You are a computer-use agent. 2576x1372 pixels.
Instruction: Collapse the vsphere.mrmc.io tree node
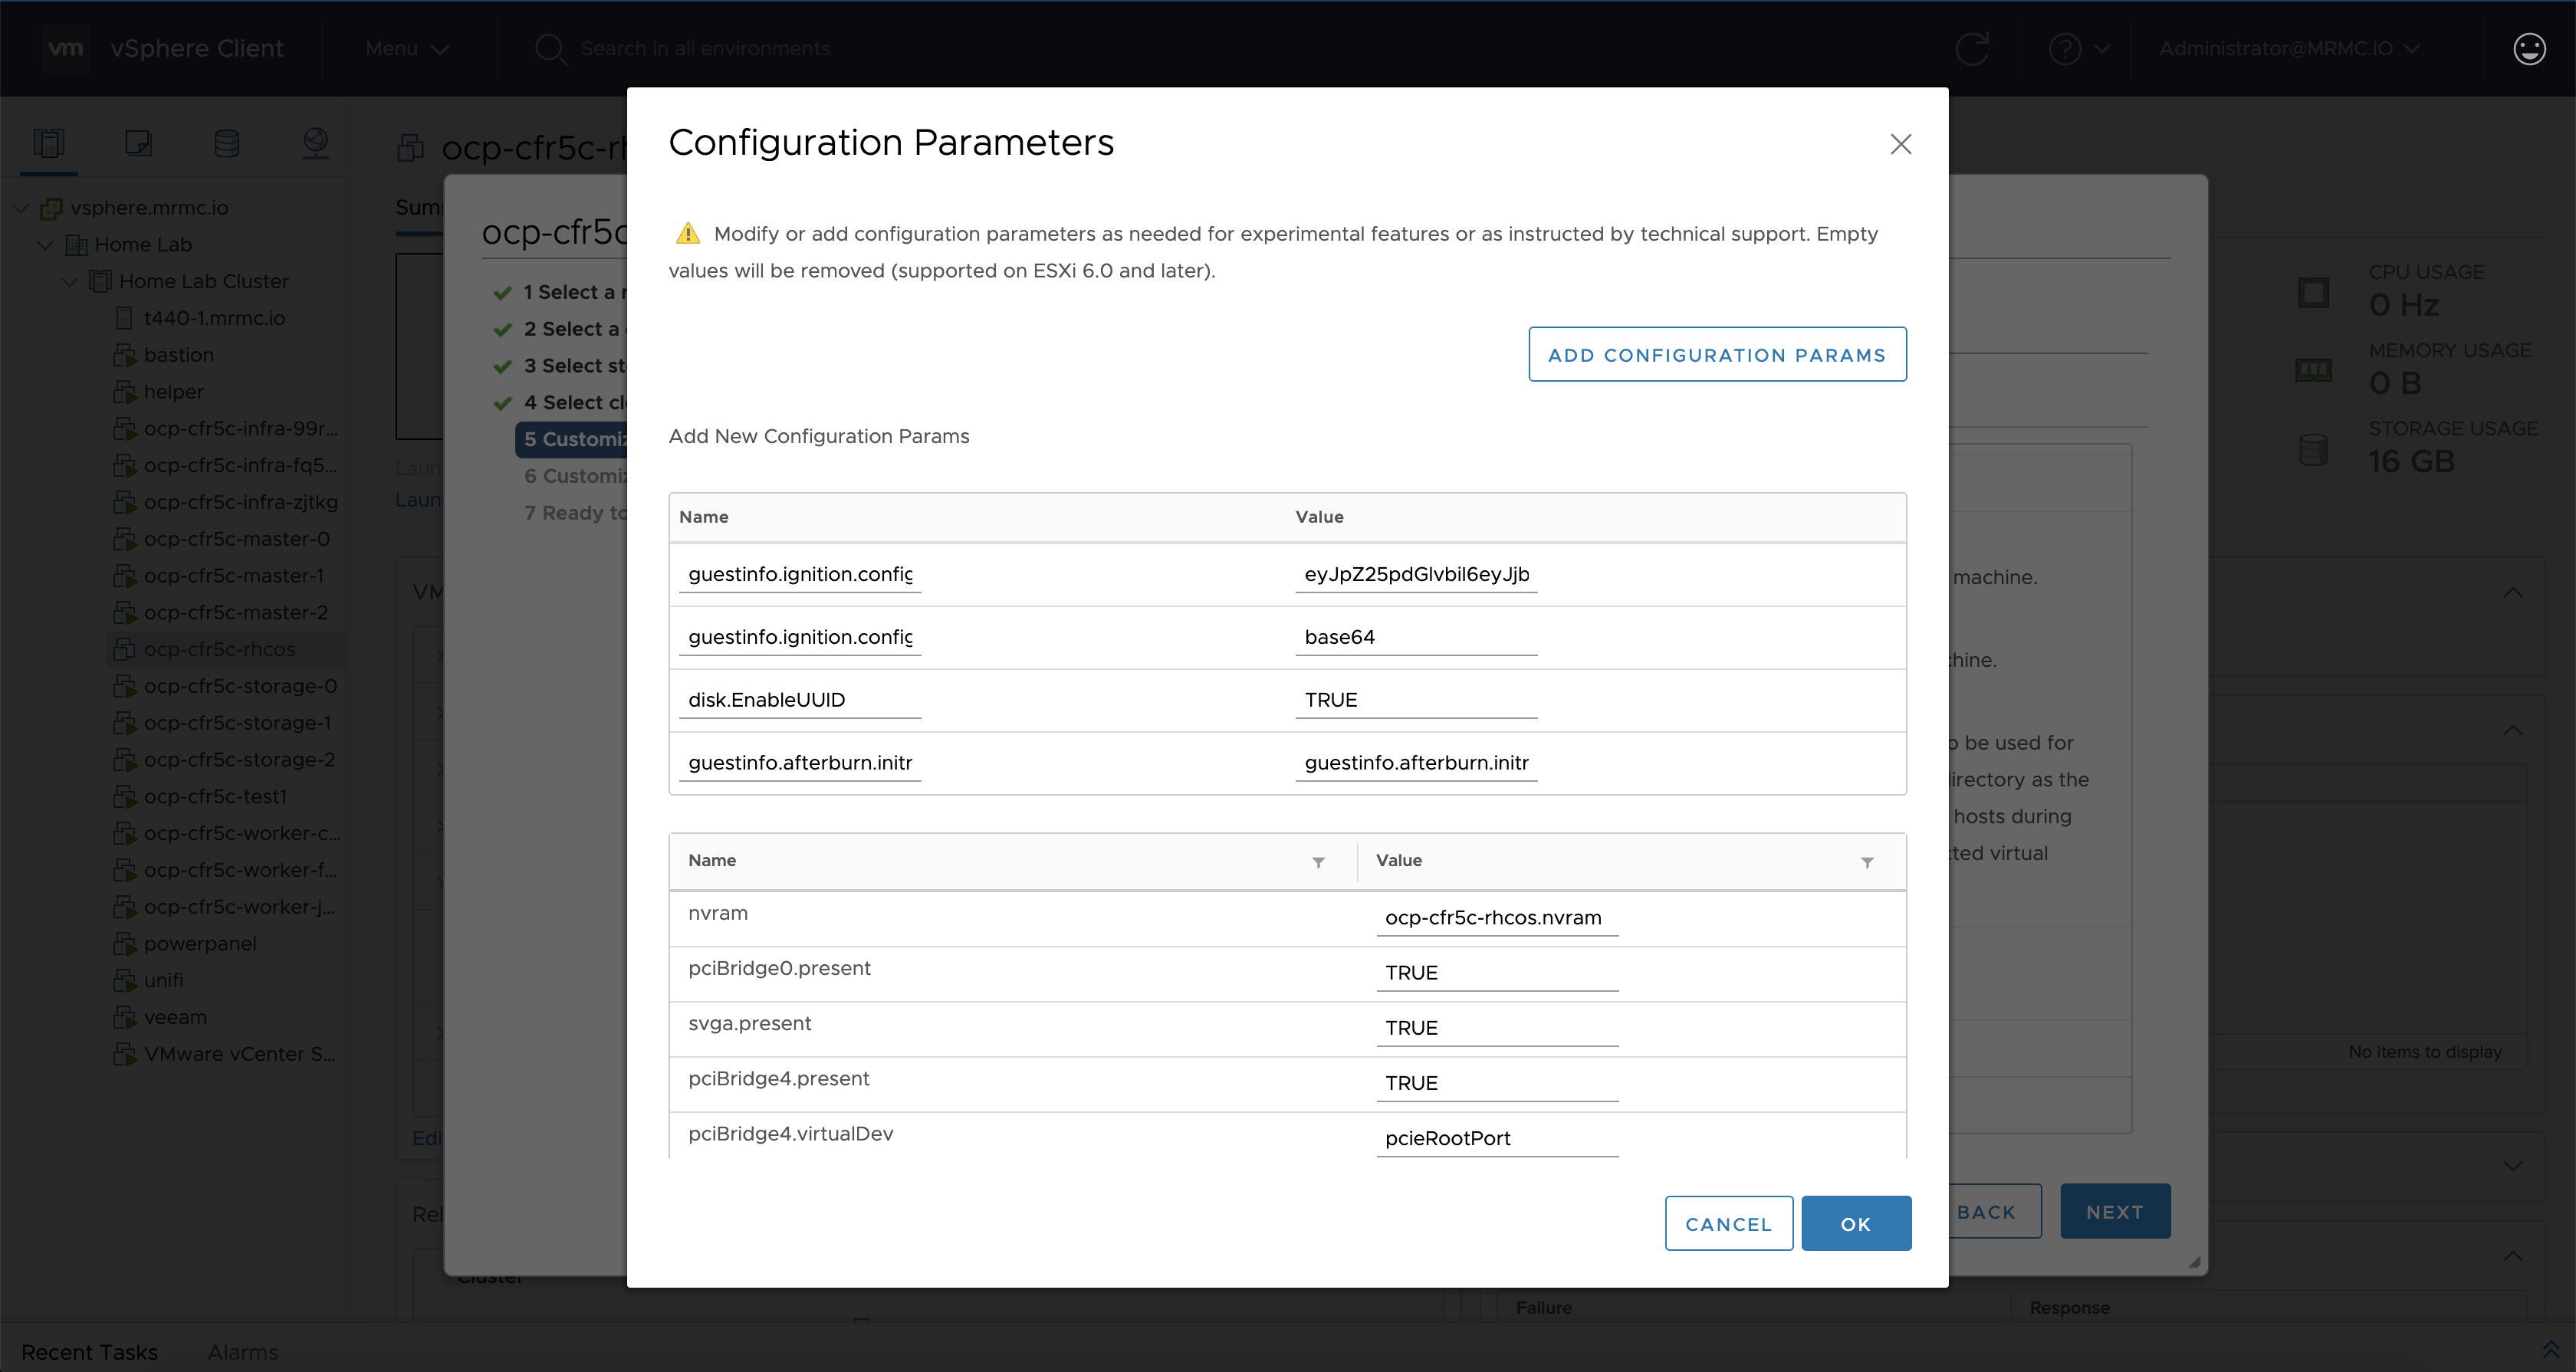pyautogui.click(x=19, y=207)
